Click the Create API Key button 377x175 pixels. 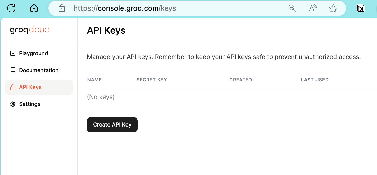point(112,125)
